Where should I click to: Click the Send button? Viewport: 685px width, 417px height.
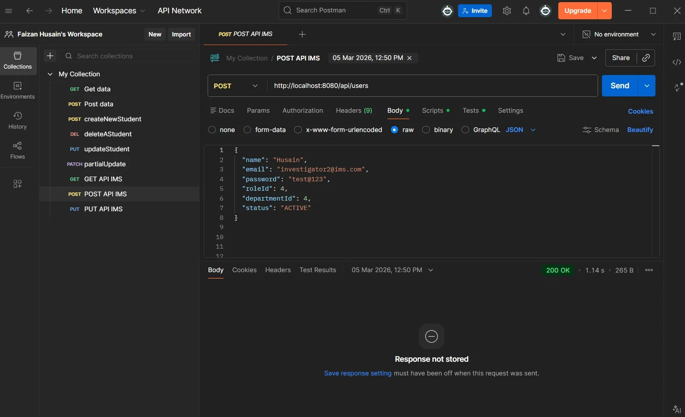[x=620, y=86]
